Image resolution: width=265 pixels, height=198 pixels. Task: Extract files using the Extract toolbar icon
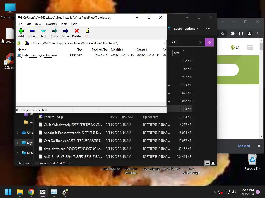pos(32,33)
